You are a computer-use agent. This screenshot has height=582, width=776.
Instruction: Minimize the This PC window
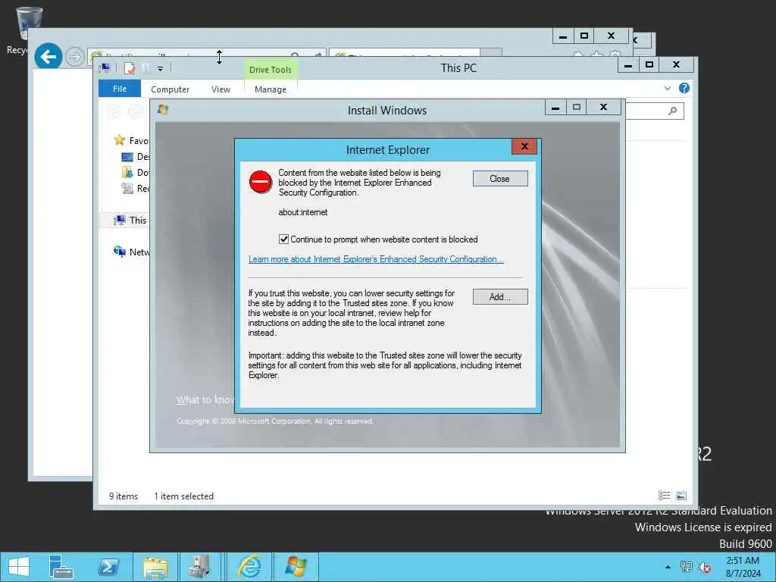click(628, 65)
